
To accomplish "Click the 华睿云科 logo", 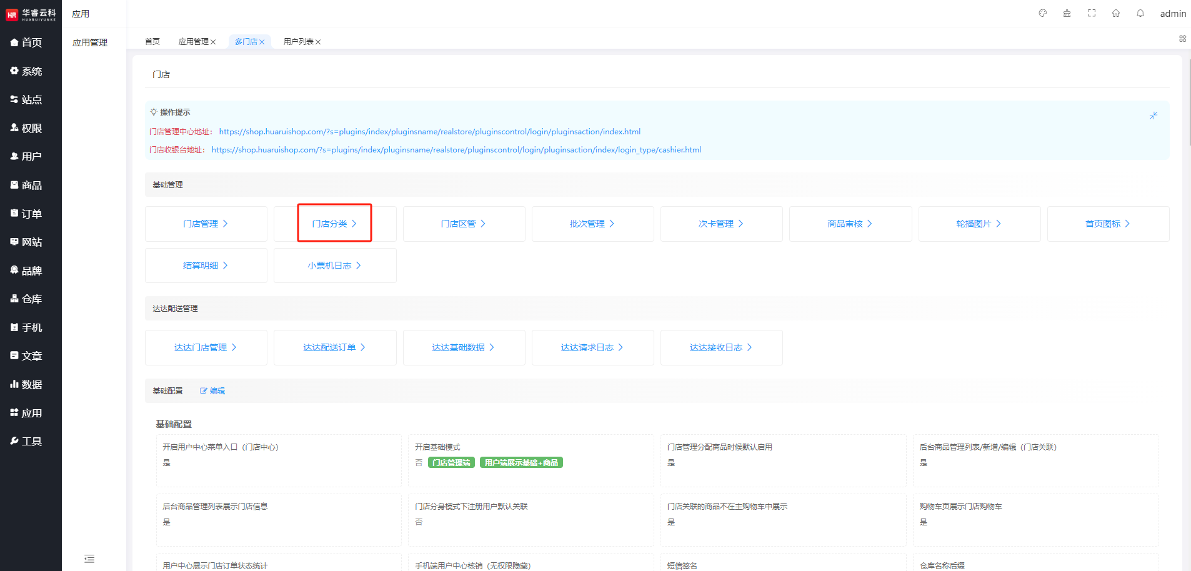I will point(31,14).
